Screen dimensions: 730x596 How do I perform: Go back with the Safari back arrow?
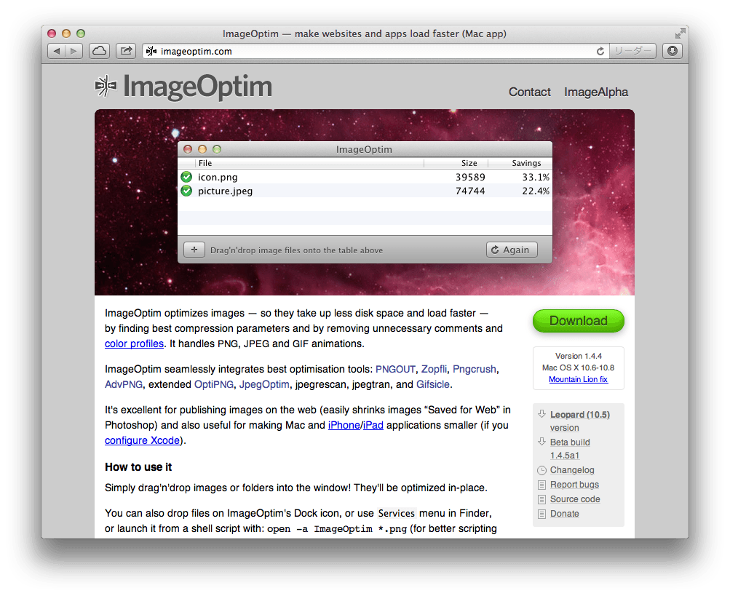point(57,51)
